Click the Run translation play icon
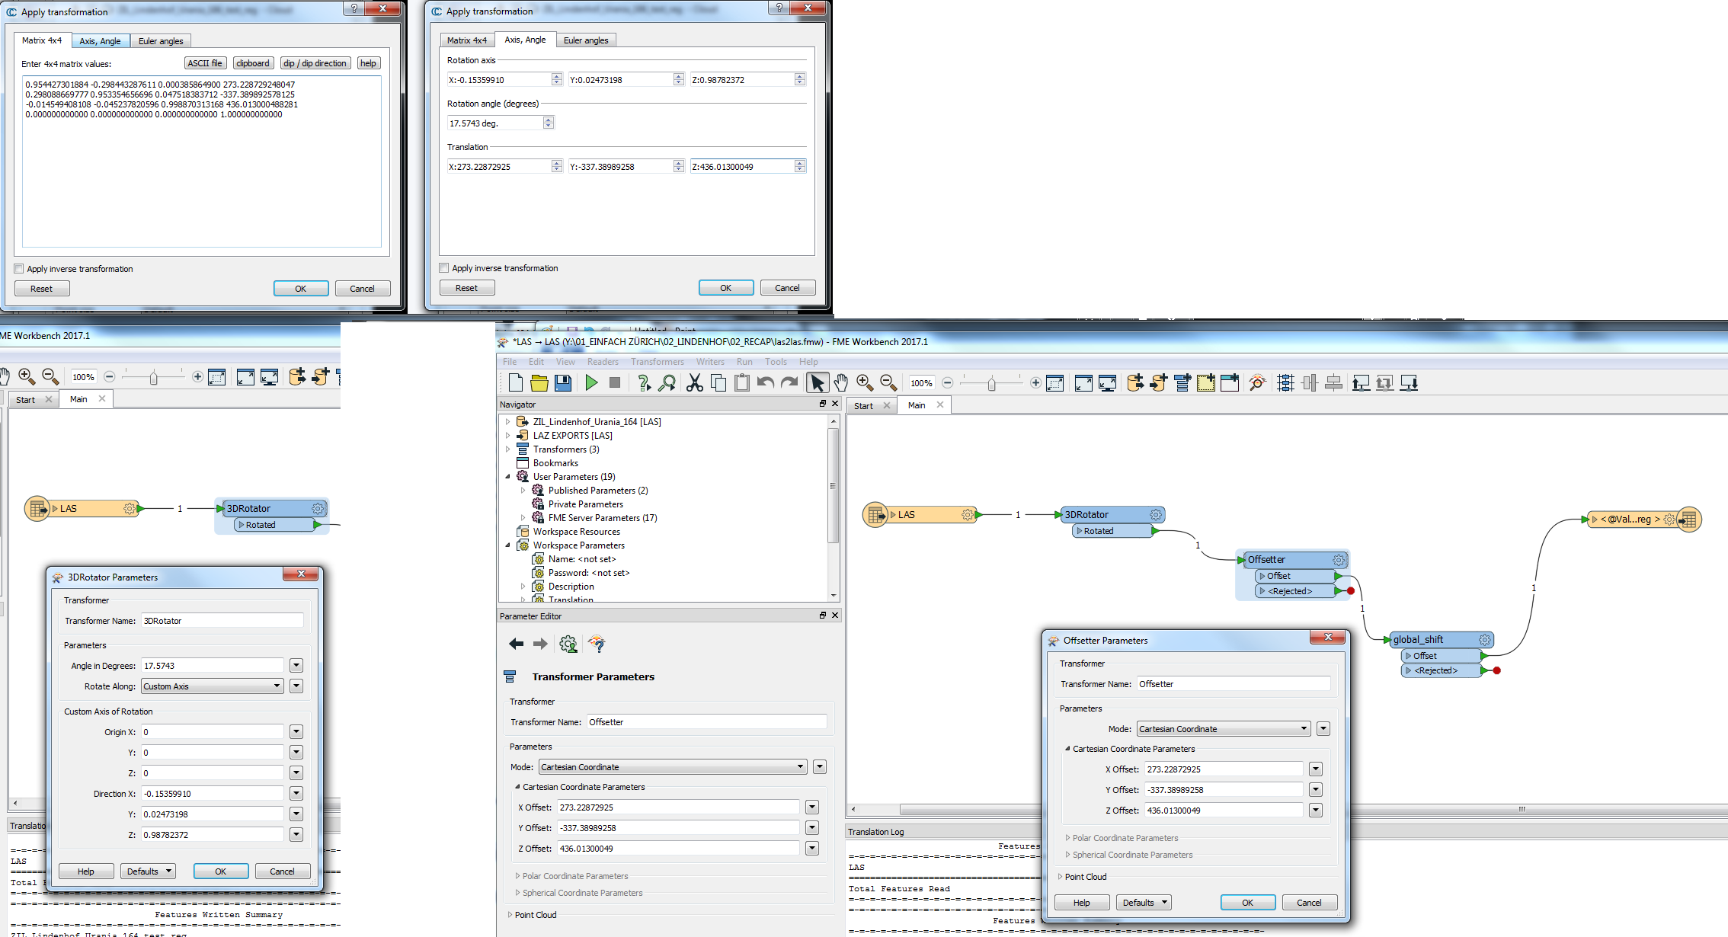The image size is (1728, 937). pyautogui.click(x=591, y=383)
